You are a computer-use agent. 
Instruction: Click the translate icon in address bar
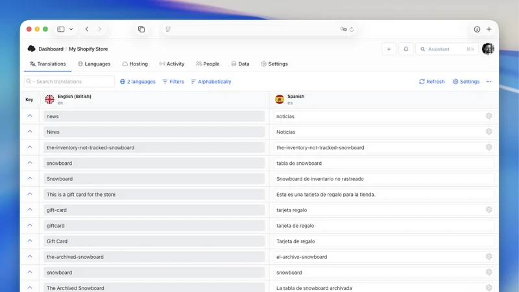coord(343,29)
